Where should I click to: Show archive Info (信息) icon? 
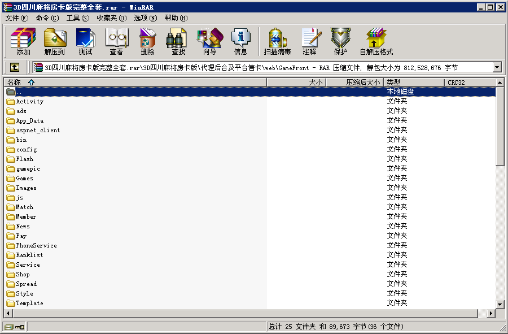coord(240,41)
